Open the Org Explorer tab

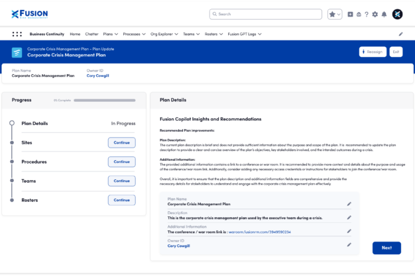pyautogui.click(x=162, y=34)
